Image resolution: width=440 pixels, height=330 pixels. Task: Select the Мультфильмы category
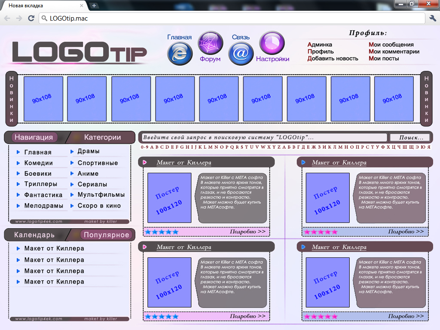(101, 195)
